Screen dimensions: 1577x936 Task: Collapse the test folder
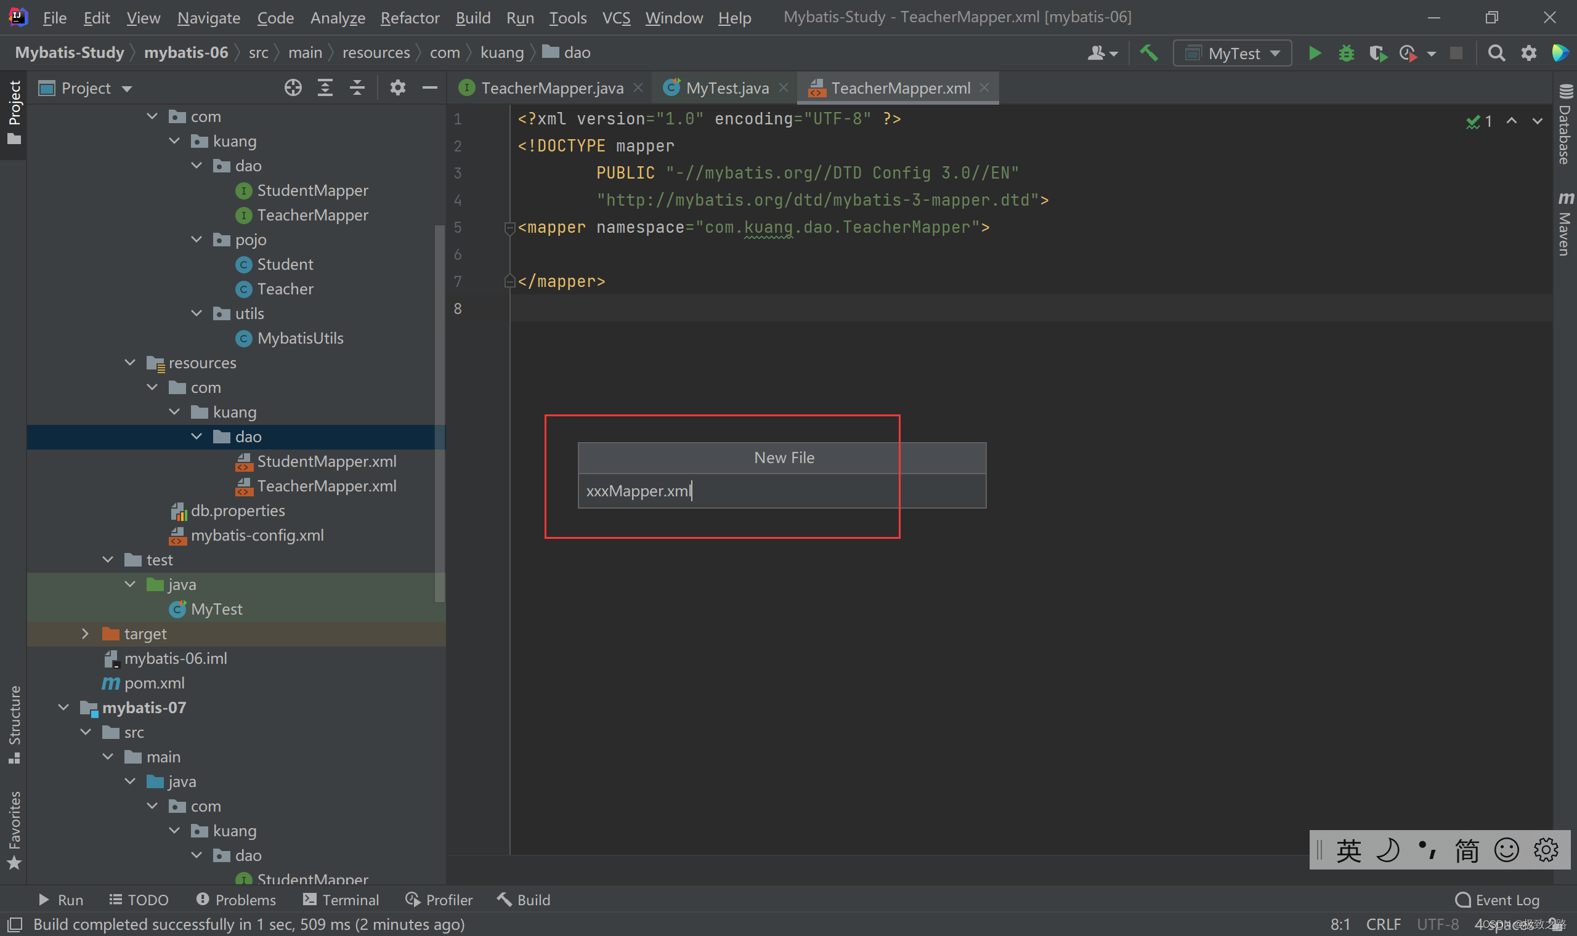tap(108, 560)
